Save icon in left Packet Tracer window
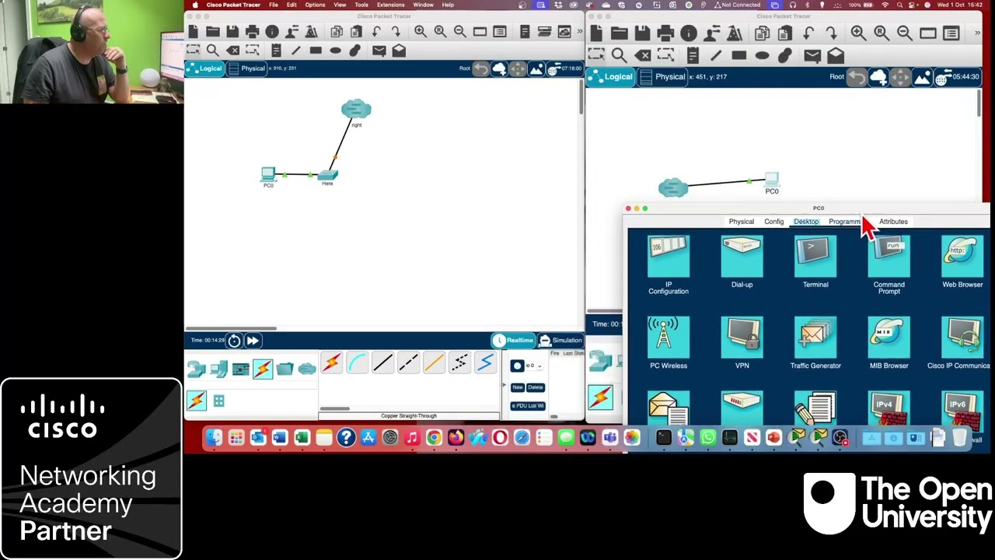This screenshot has height=560, width=995. click(232, 32)
